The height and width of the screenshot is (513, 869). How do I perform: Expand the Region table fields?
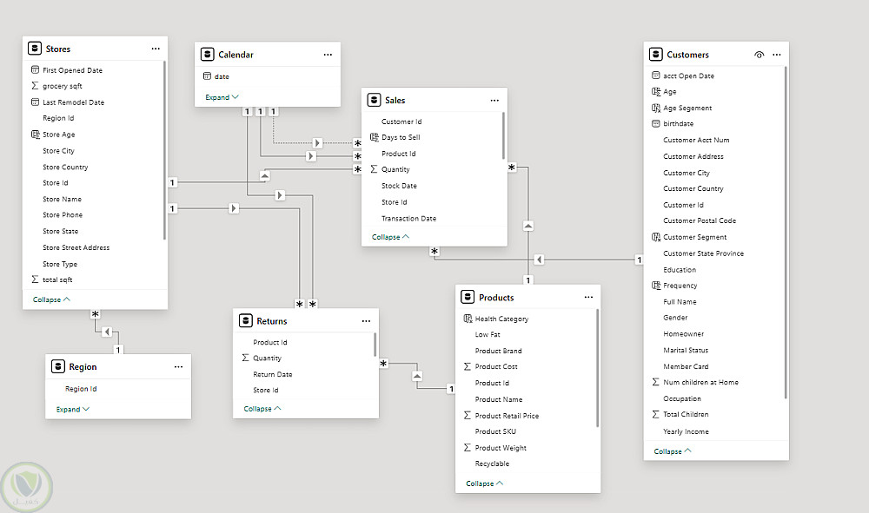click(72, 410)
